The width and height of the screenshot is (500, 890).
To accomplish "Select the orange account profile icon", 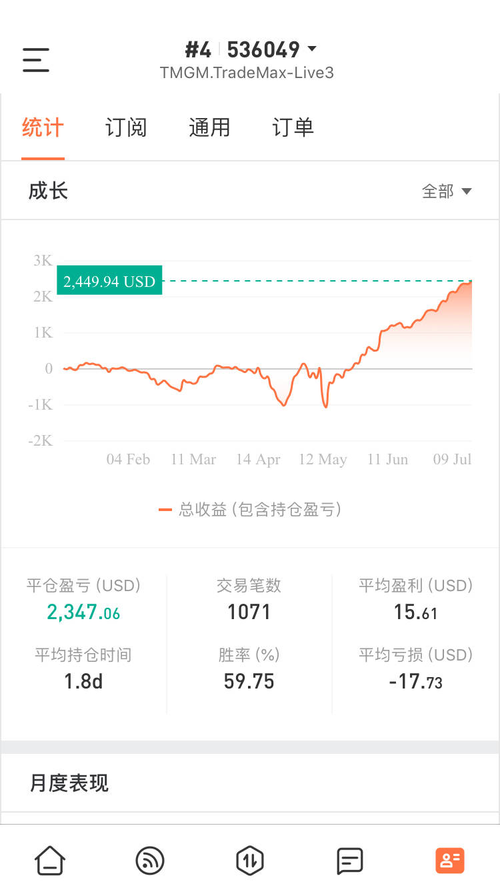I will click(450, 861).
